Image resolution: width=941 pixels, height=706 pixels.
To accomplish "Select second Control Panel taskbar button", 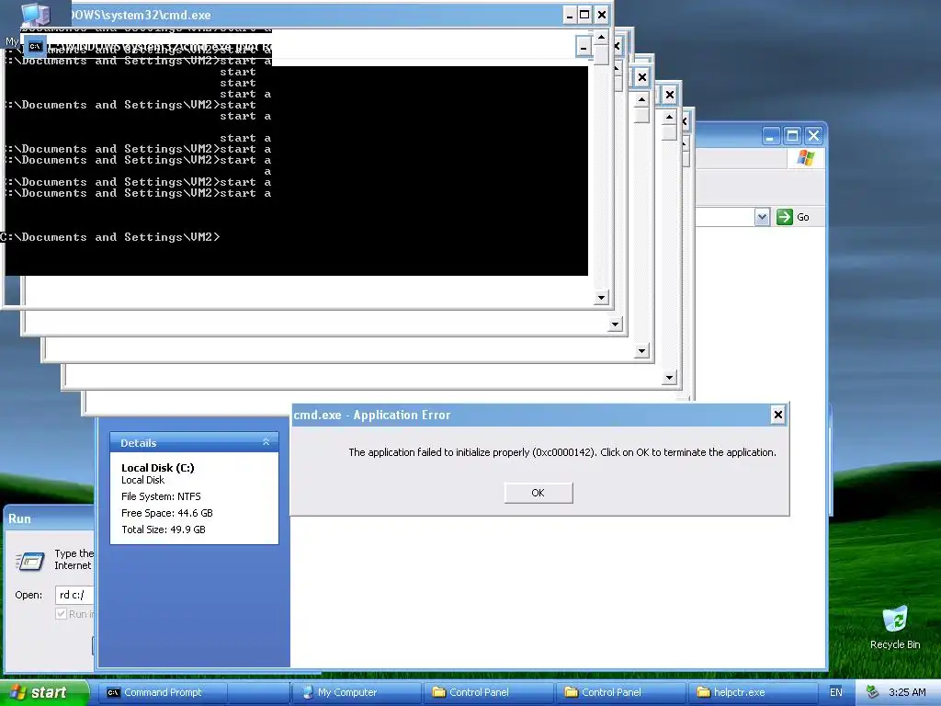I will [619, 692].
